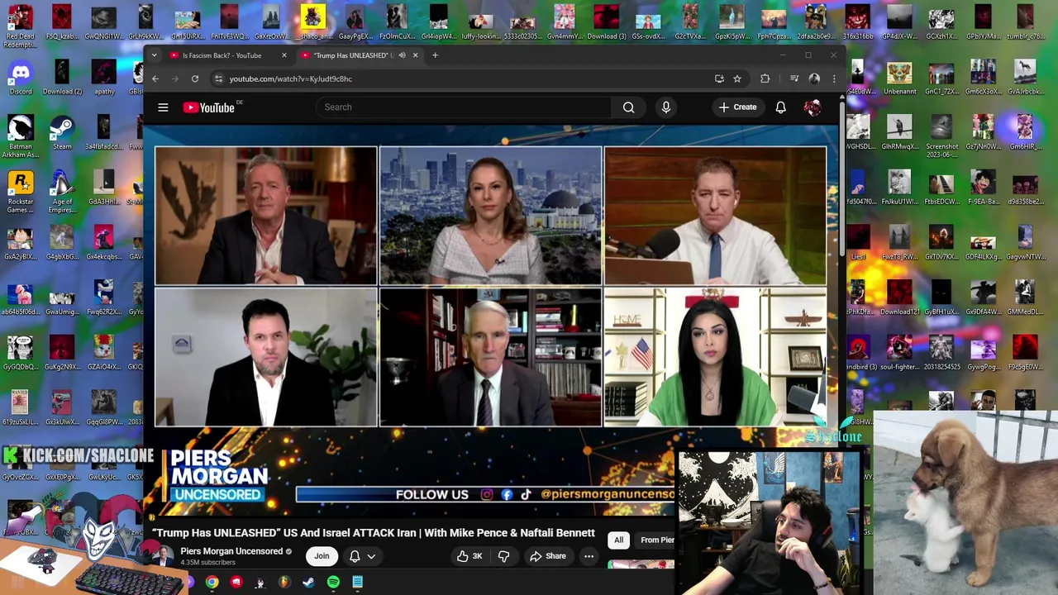
Task: Open the Notepad icon in taskbar
Action: 357,583
